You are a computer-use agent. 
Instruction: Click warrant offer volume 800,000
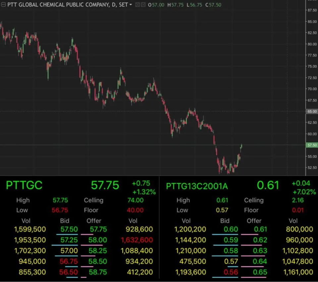299,229
